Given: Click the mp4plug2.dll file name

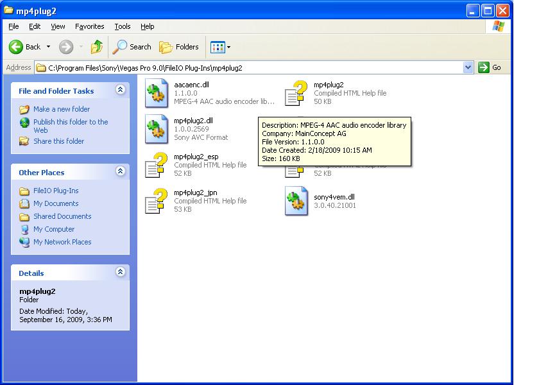Looking at the screenshot, I should (193, 121).
